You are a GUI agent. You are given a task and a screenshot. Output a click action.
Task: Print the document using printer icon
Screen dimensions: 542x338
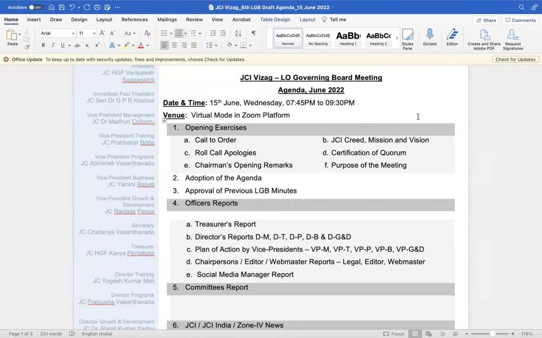click(x=97, y=7)
